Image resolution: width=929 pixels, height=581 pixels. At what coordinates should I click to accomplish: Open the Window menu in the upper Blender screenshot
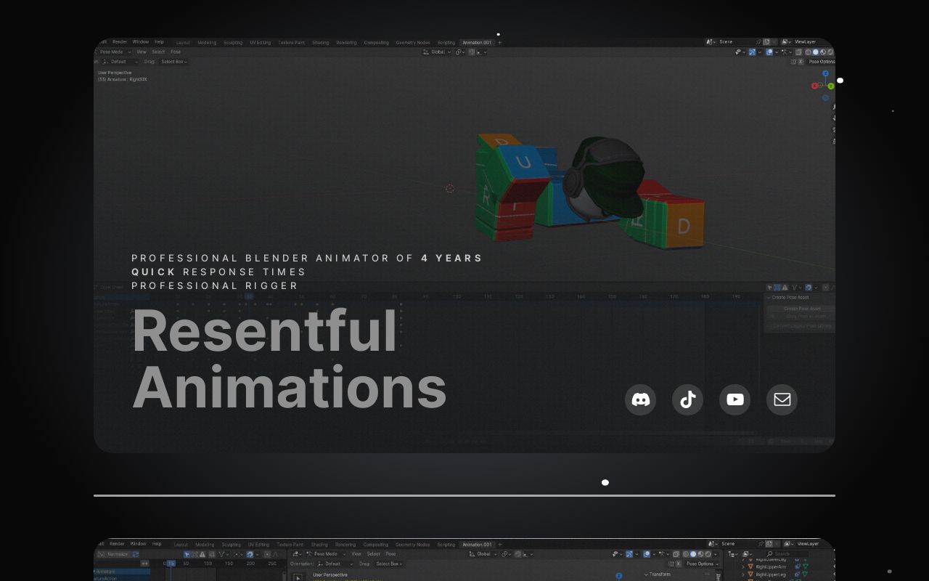[x=140, y=42]
